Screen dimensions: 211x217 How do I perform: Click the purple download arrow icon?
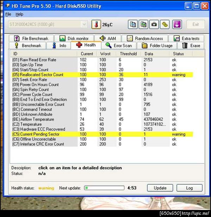(x=177, y=25)
